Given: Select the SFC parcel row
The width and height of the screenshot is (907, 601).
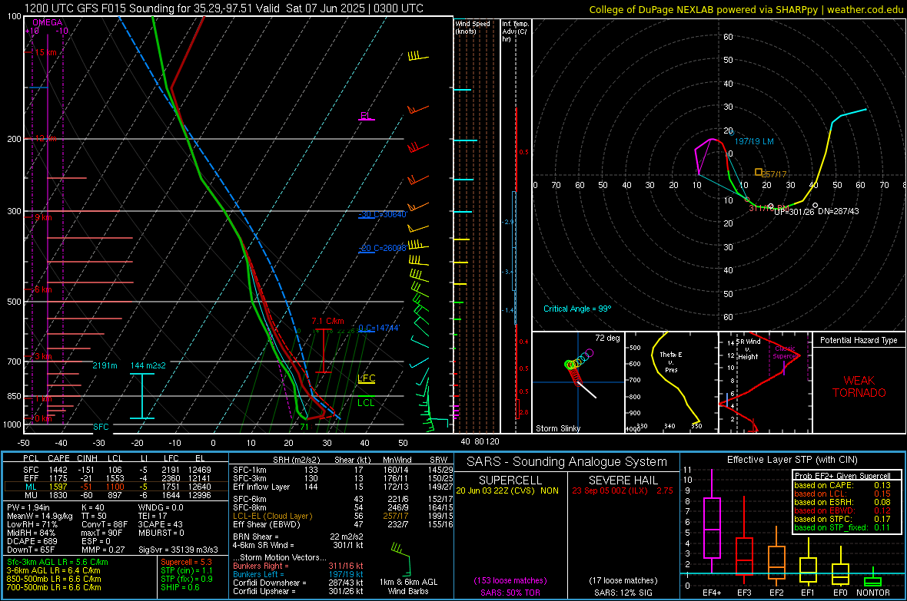Looking at the screenshot, I should (x=116, y=470).
